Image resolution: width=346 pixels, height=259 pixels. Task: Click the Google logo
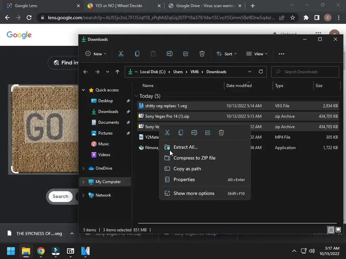coord(19,35)
